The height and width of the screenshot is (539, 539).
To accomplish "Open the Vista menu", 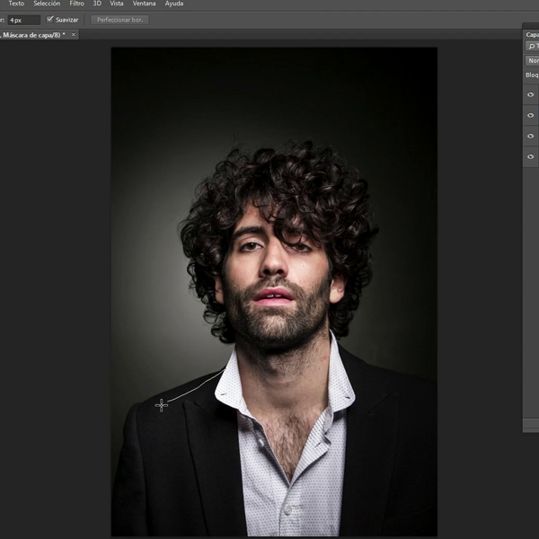I will coord(117,4).
